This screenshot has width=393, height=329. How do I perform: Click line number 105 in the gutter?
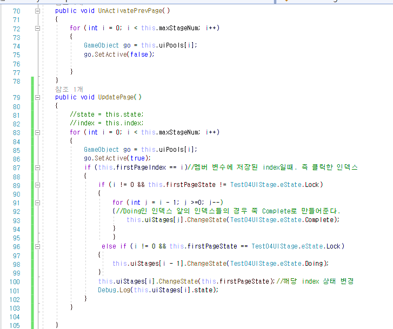pyautogui.click(x=15, y=326)
